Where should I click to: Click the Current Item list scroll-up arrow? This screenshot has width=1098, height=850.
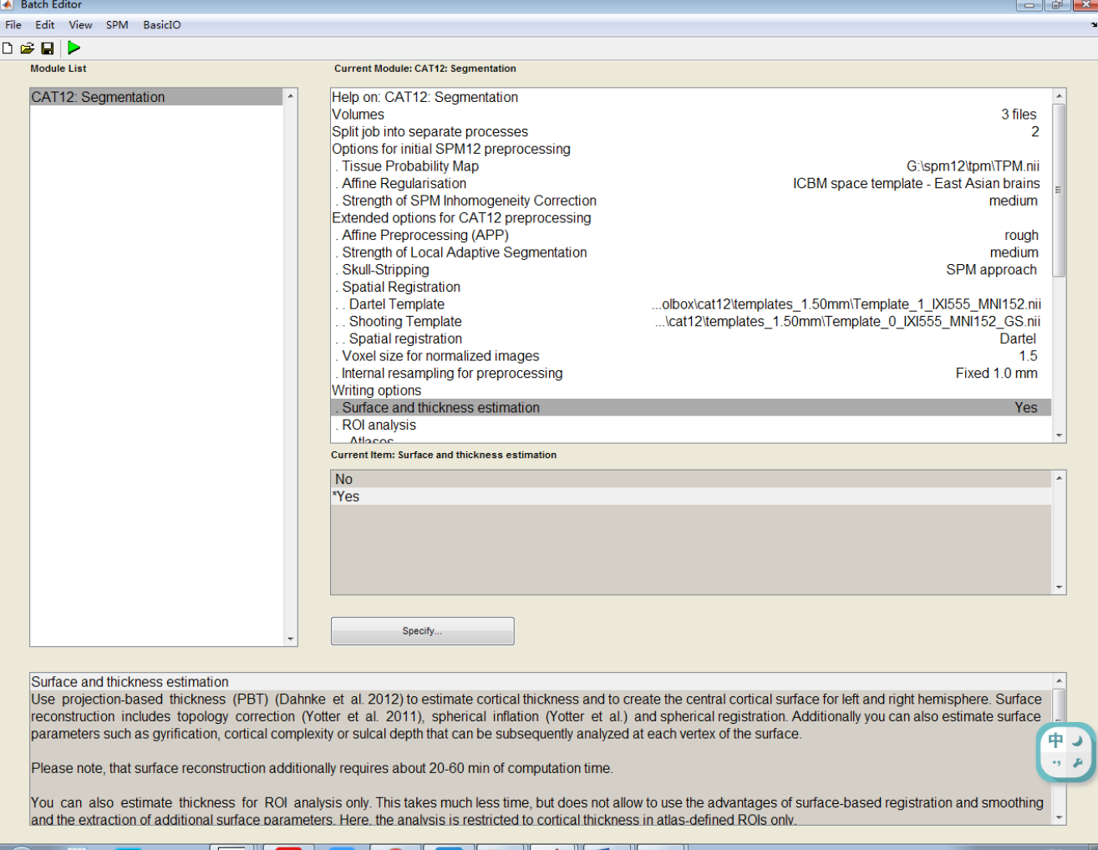[x=1059, y=478]
